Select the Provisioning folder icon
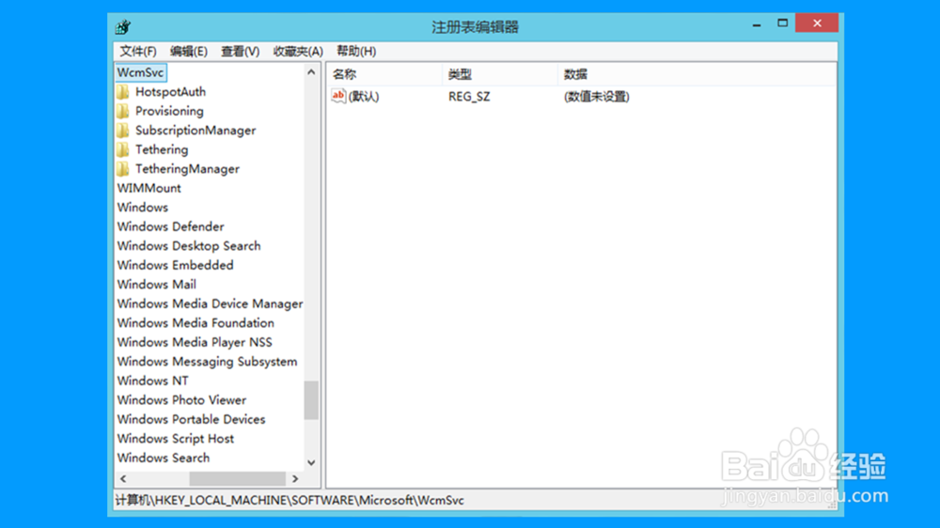Viewport: 940px width, 528px height. (x=123, y=111)
